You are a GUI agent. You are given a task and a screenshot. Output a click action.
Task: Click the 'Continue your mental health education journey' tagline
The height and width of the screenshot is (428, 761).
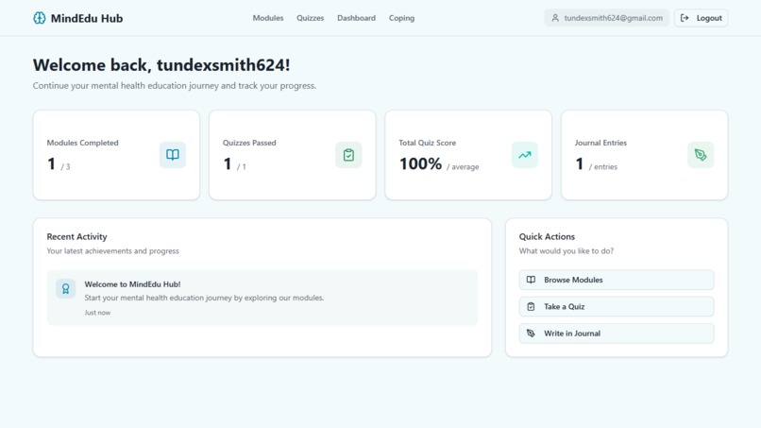tap(175, 85)
